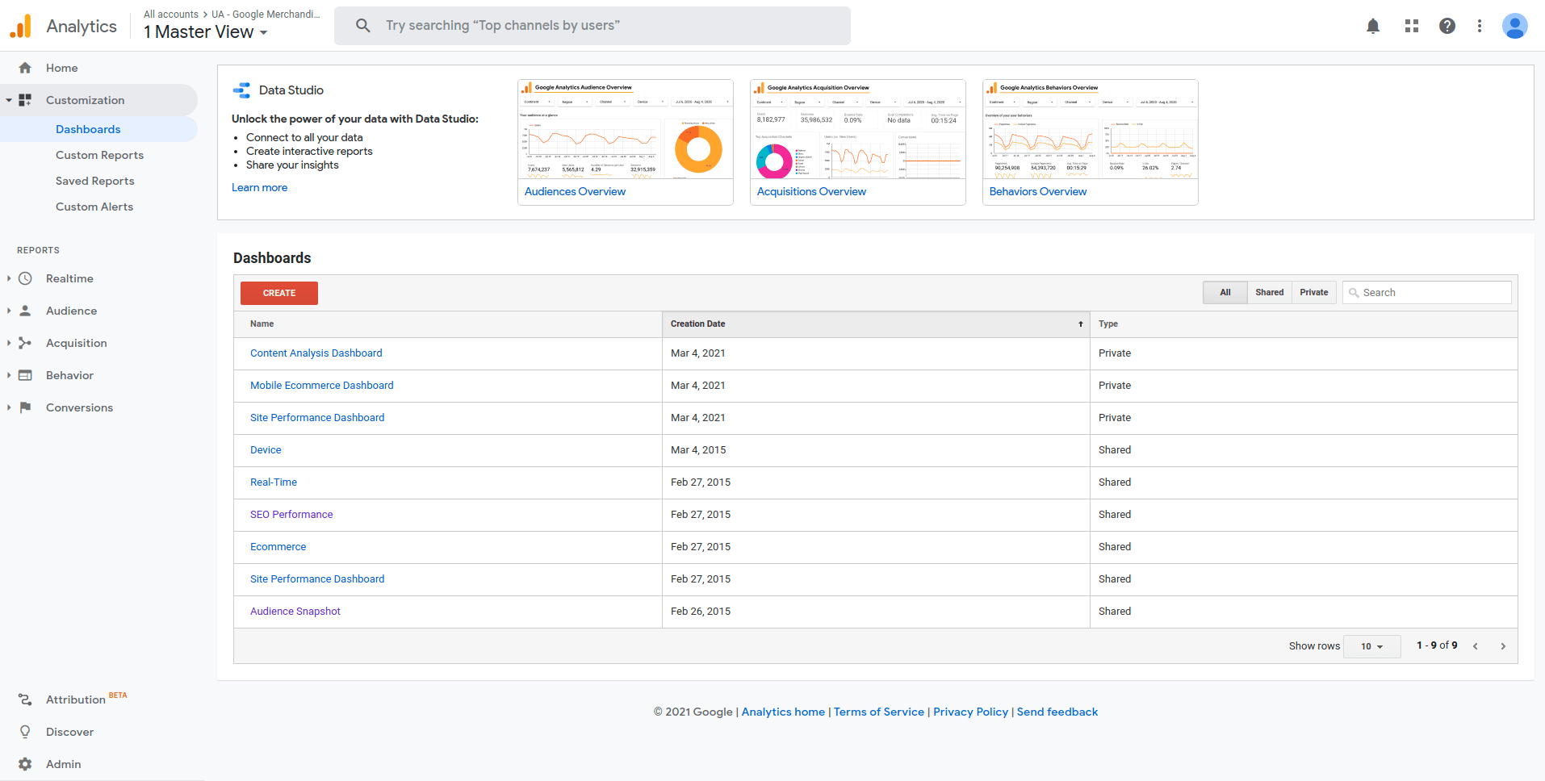Open the Saved Reports menu item
This screenshot has width=1545, height=781.
point(94,181)
